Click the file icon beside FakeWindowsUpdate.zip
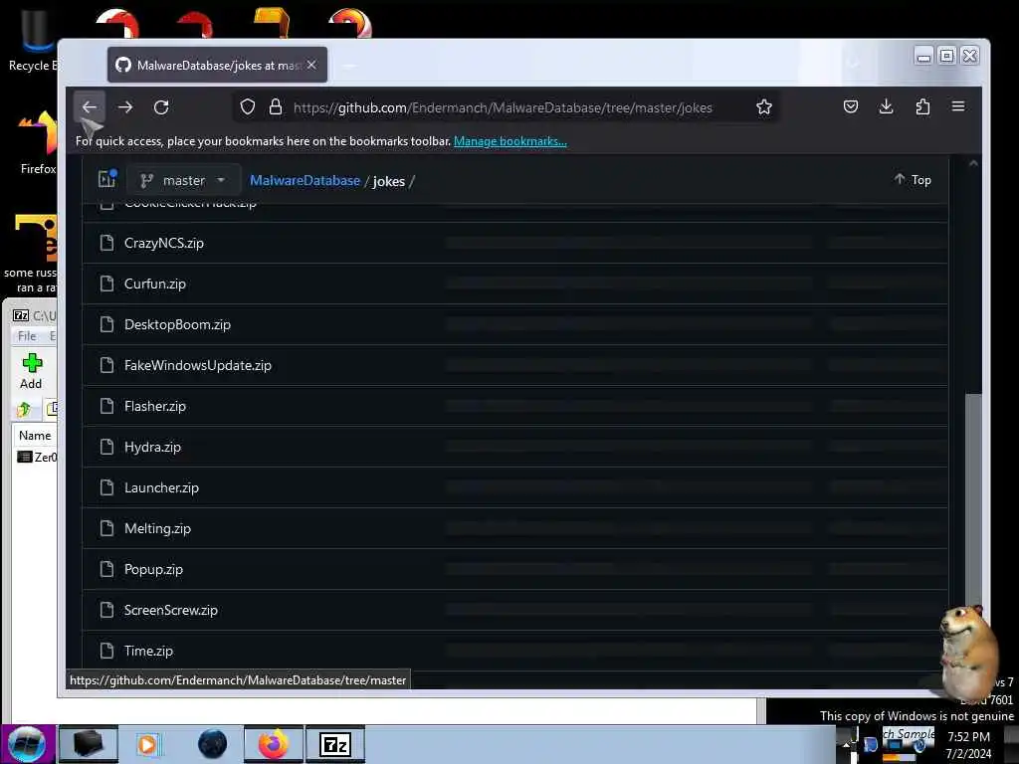The height and width of the screenshot is (764, 1019). click(x=107, y=365)
